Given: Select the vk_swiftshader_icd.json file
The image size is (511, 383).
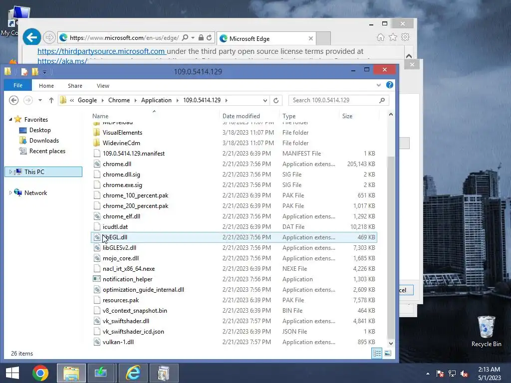Looking at the screenshot, I should (x=133, y=332).
